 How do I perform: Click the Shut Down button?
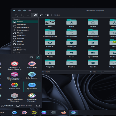[24, 106]
